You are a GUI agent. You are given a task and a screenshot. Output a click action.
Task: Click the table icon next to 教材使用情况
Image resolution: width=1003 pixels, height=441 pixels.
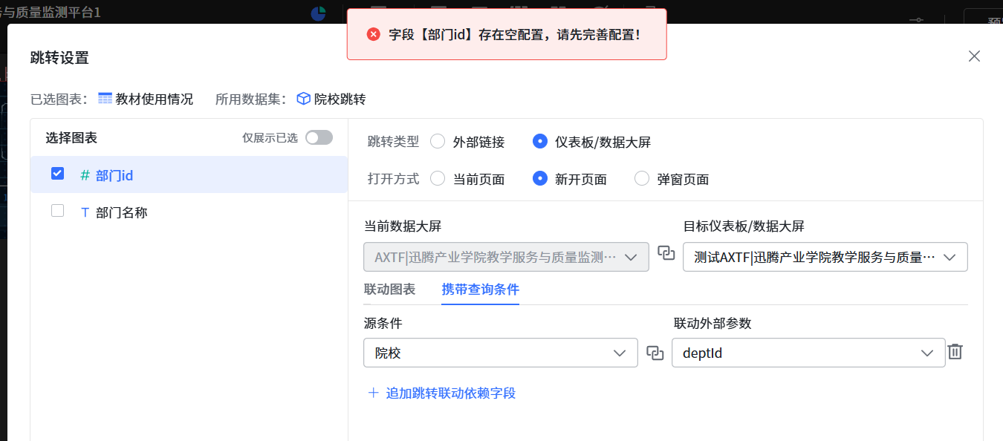(x=105, y=99)
